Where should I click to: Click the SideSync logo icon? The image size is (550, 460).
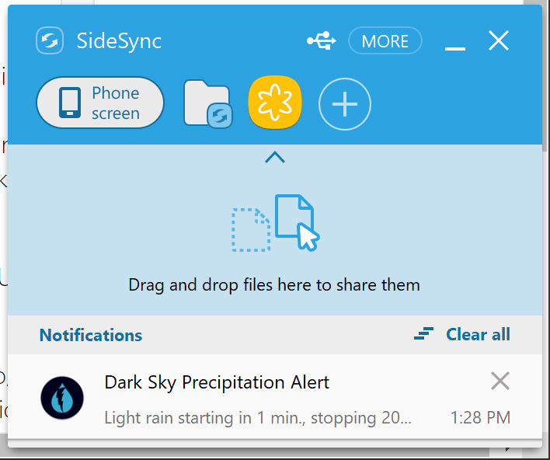point(50,40)
